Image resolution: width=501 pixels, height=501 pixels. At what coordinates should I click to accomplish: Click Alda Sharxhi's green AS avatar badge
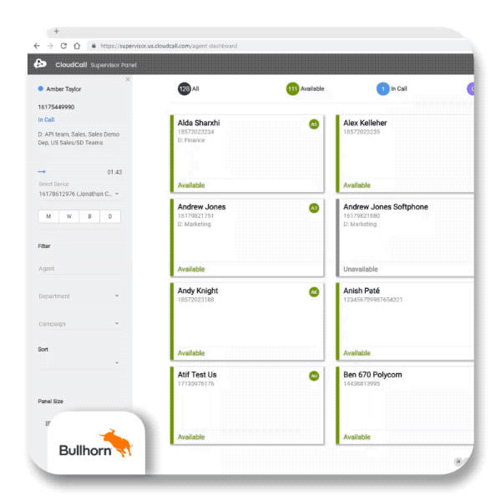[314, 124]
